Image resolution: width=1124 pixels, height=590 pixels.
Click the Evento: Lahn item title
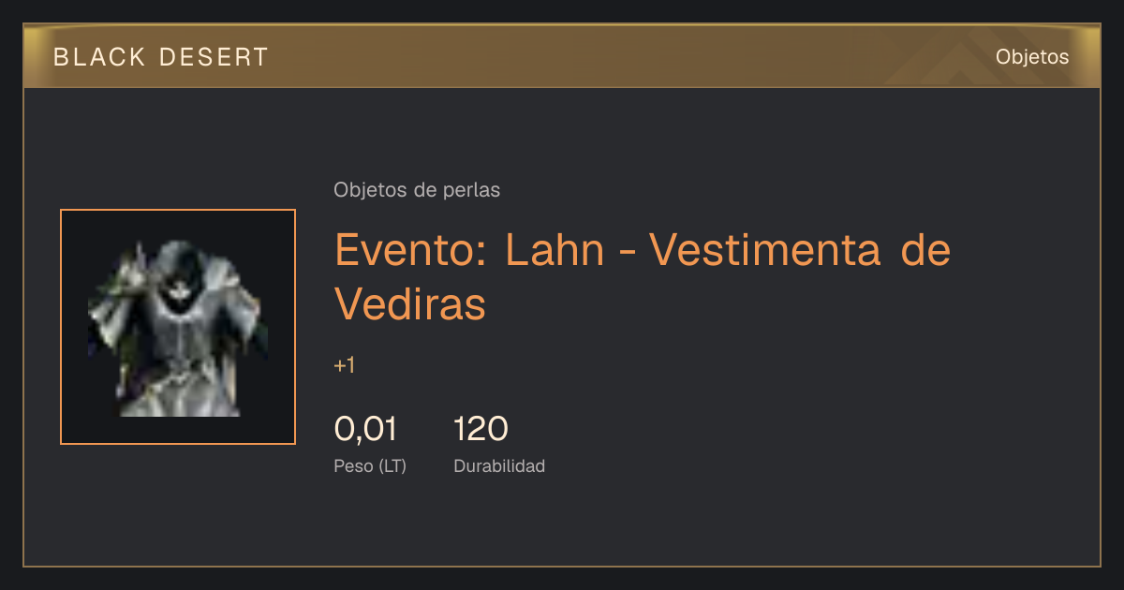(643, 276)
